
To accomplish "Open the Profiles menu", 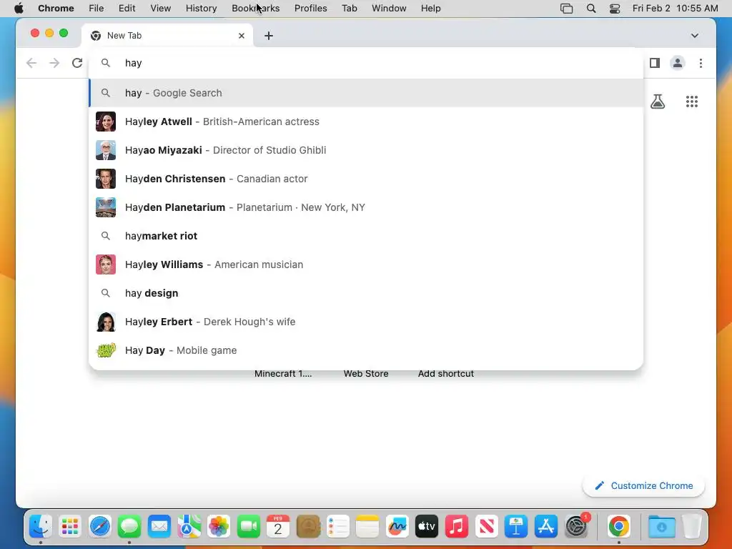I will tap(310, 9).
